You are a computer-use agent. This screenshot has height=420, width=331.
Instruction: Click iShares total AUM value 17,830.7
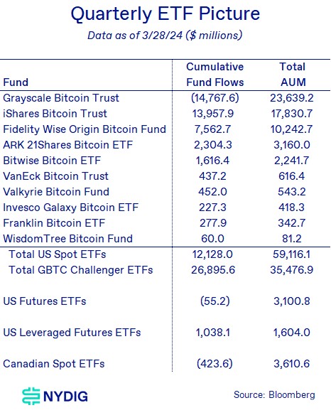(292, 114)
